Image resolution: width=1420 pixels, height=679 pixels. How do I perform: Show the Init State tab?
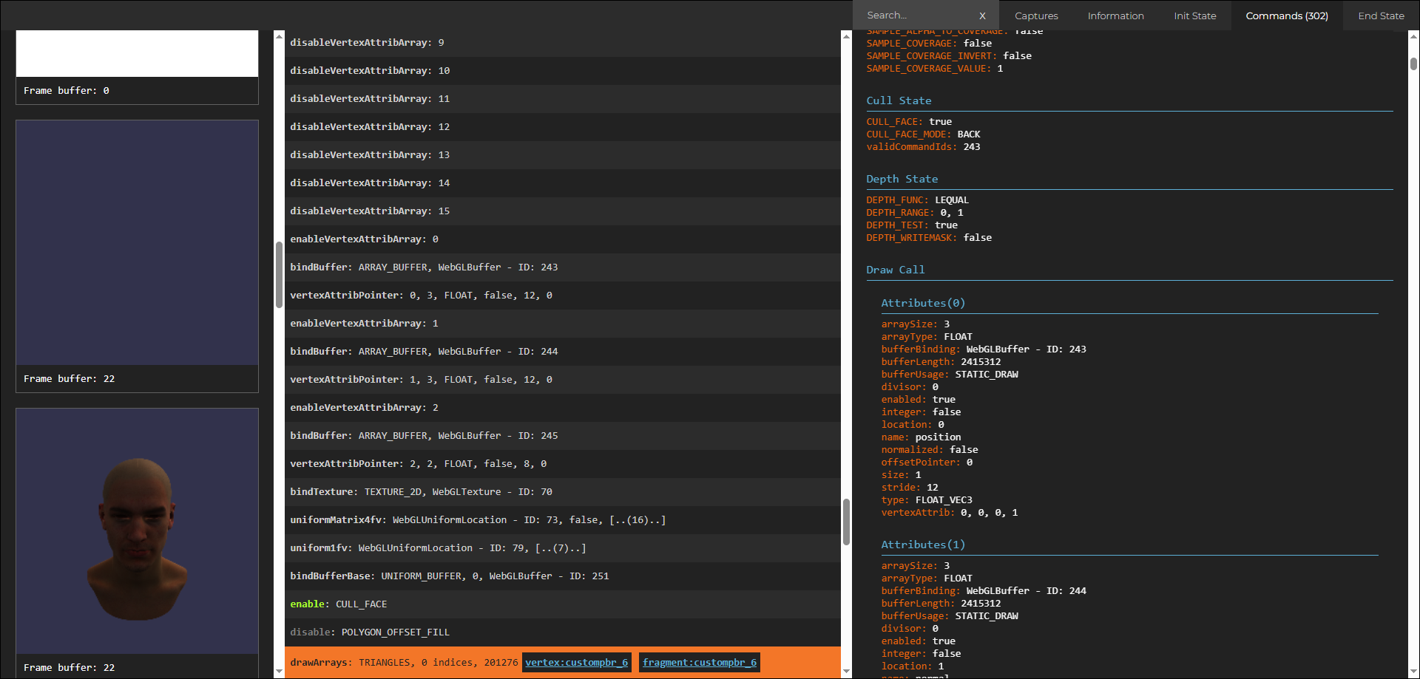1194,16
